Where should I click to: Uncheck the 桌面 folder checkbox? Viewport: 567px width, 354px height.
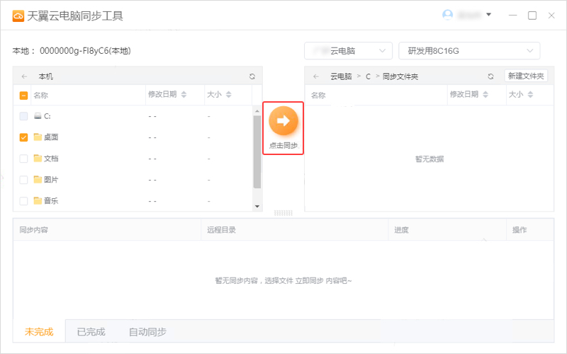[23, 137]
